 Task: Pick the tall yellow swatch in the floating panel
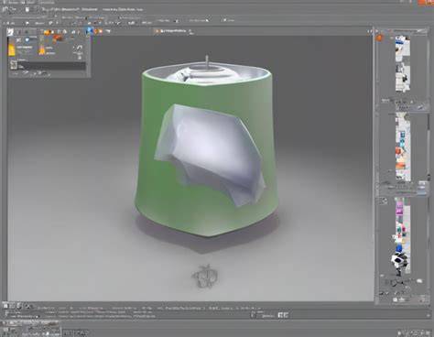[12, 50]
